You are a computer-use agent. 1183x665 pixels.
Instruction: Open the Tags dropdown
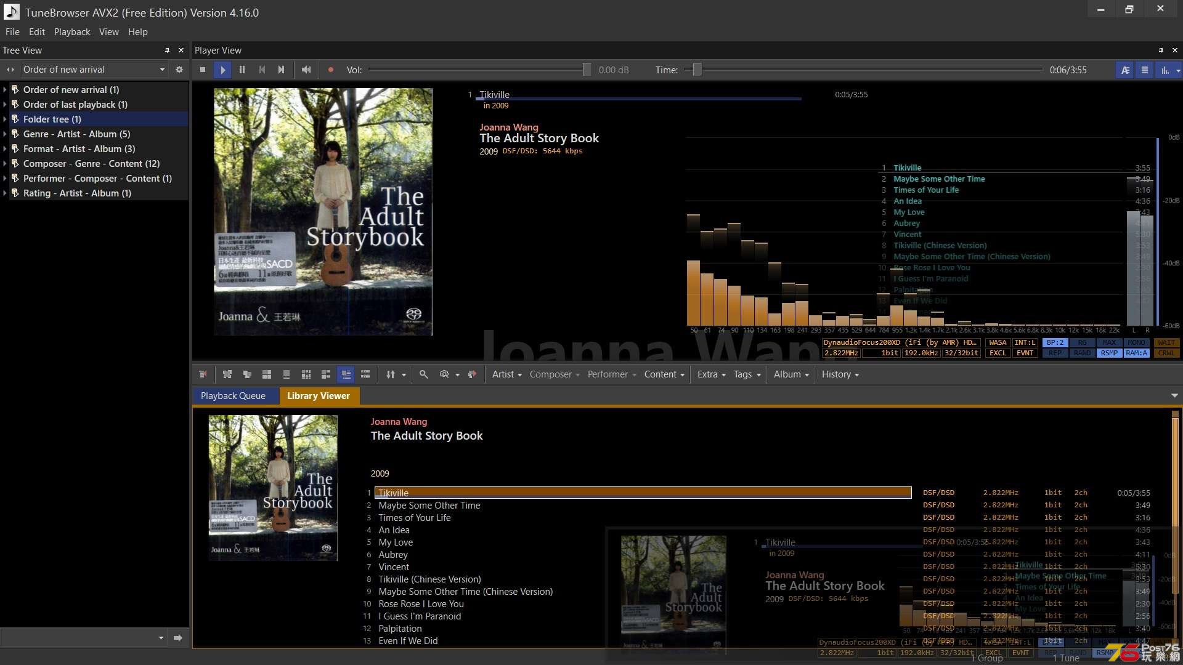(x=747, y=374)
